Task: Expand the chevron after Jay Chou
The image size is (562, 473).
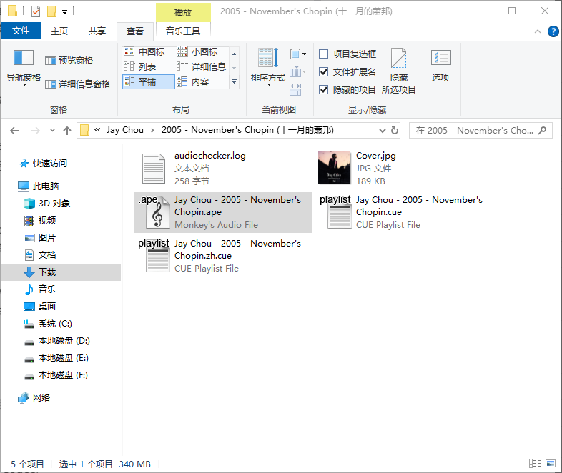Action: click(x=153, y=130)
